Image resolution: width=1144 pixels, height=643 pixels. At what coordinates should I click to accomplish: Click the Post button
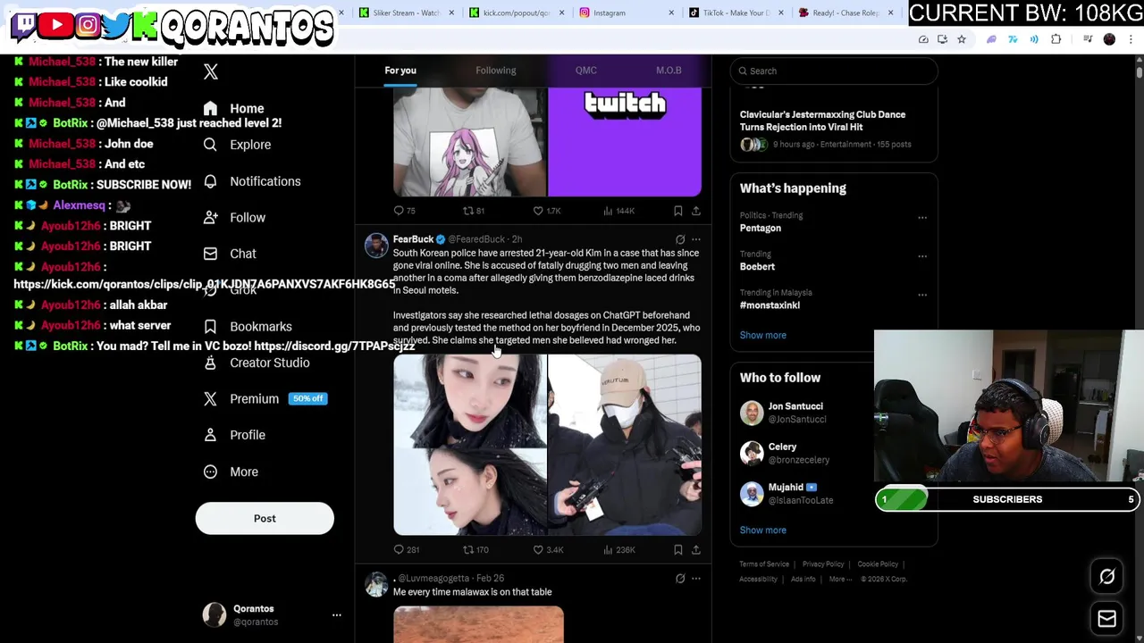265,518
